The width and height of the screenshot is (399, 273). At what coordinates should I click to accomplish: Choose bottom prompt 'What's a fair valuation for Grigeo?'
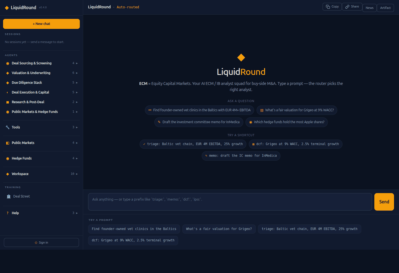pyautogui.click(x=219, y=229)
